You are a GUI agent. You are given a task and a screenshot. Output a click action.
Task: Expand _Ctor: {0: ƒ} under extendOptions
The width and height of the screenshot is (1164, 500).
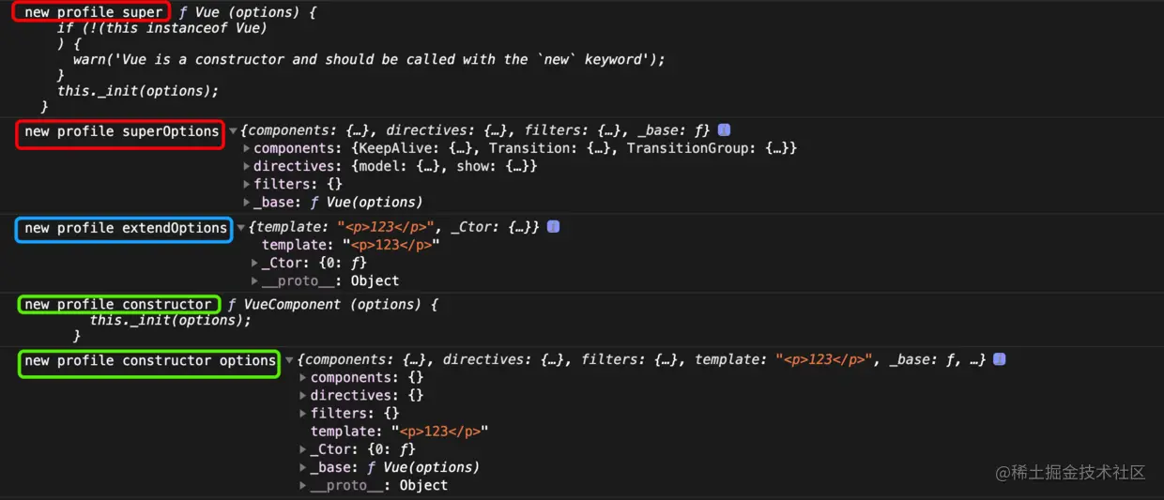point(255,263)
